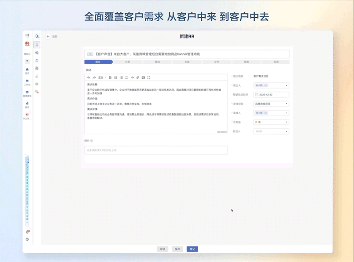Submit the RR with the 提交 button

click(x=192, y=249)
